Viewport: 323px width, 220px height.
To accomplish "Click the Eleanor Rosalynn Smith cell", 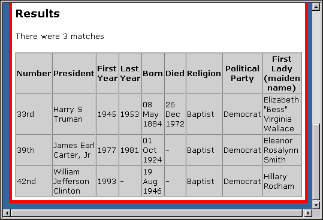I will coord(282,150).
